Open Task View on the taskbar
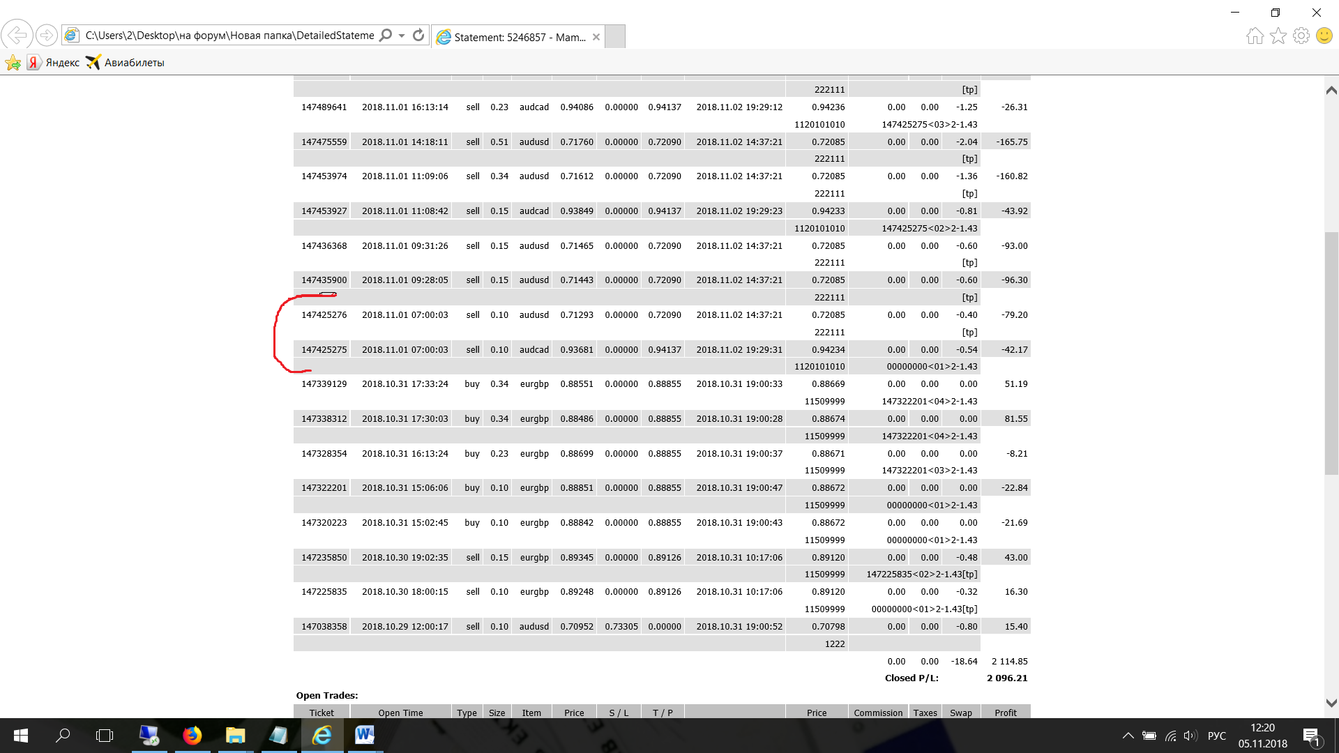 click(x=105, y=736)
